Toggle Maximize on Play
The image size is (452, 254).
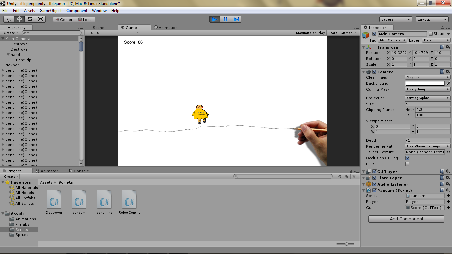click(x=310, y=33)
